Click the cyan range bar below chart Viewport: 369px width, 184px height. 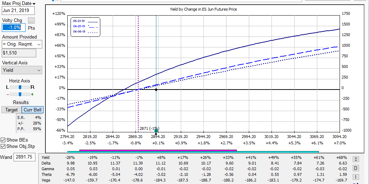point(193,152)
